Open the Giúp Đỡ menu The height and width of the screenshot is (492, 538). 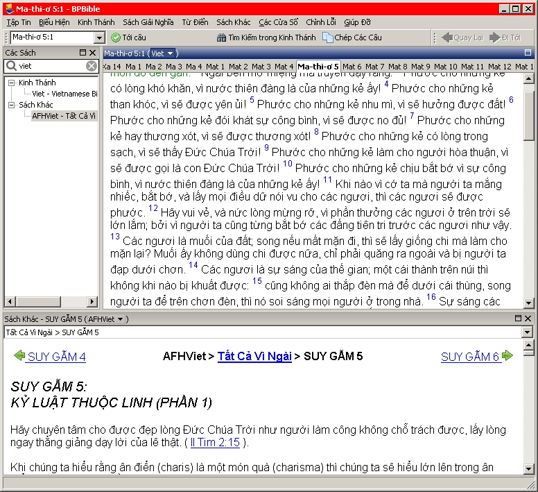coord(357,22)
